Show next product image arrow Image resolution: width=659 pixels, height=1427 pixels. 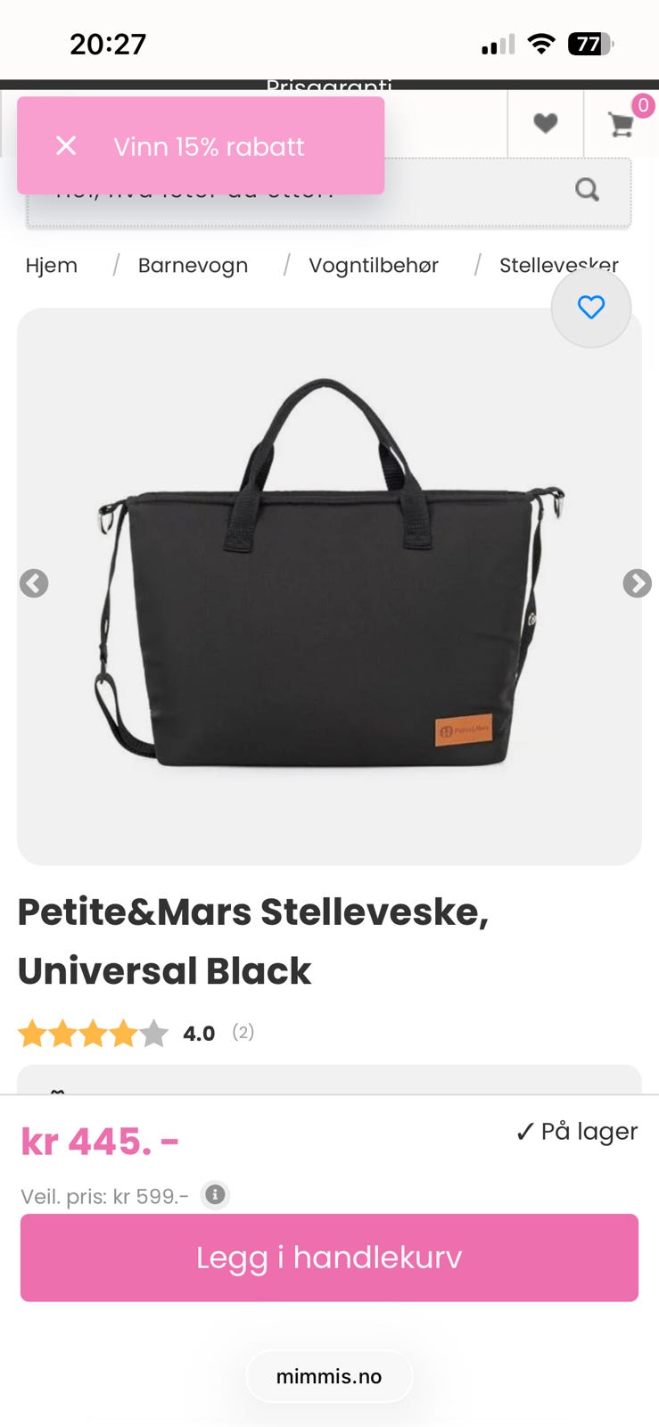(x=637, y=583)
